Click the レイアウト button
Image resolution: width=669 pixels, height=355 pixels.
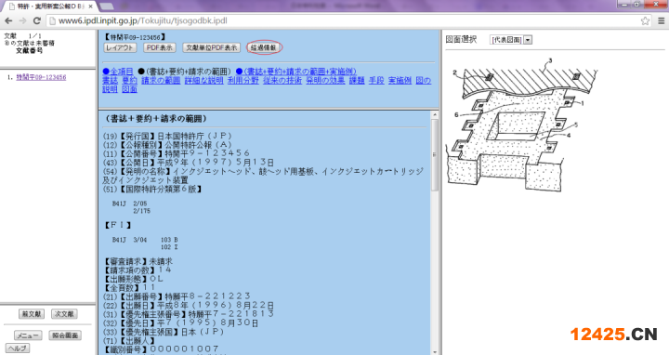[x=120, y=47]
